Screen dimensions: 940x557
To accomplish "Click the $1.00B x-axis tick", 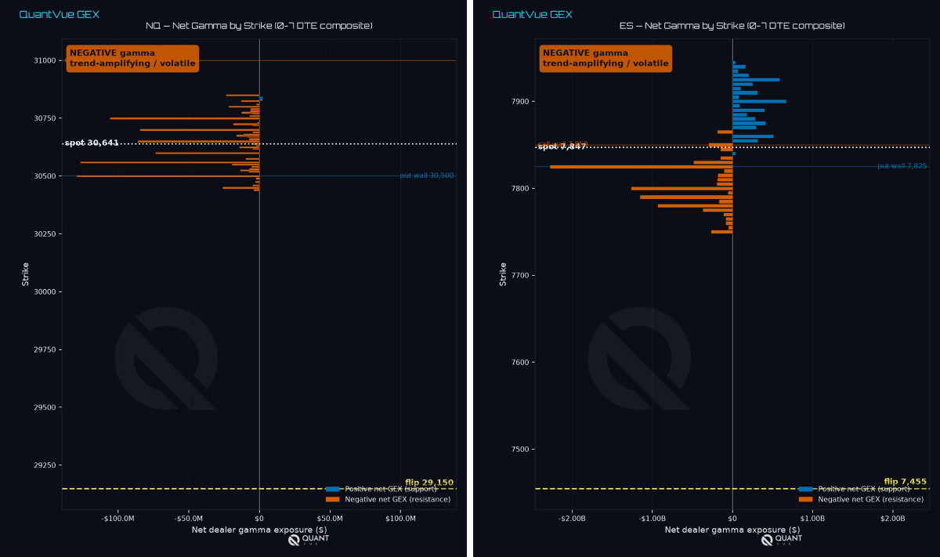I will point(812,519).
